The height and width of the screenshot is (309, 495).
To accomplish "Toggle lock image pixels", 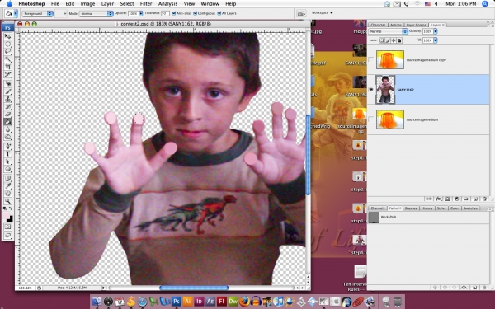I will 388,40.
